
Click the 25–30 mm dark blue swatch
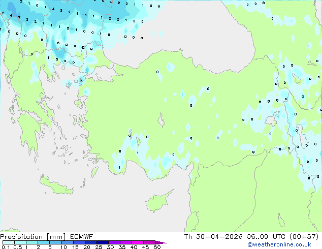click(x=103, y=242)
